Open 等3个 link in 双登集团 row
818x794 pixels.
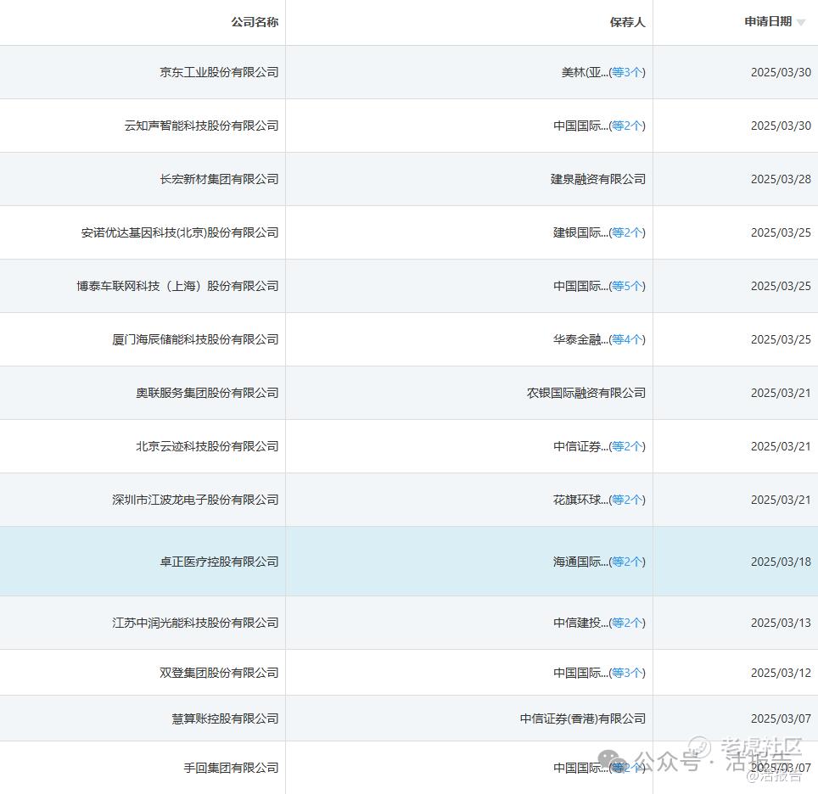click(x=627, y=673)
